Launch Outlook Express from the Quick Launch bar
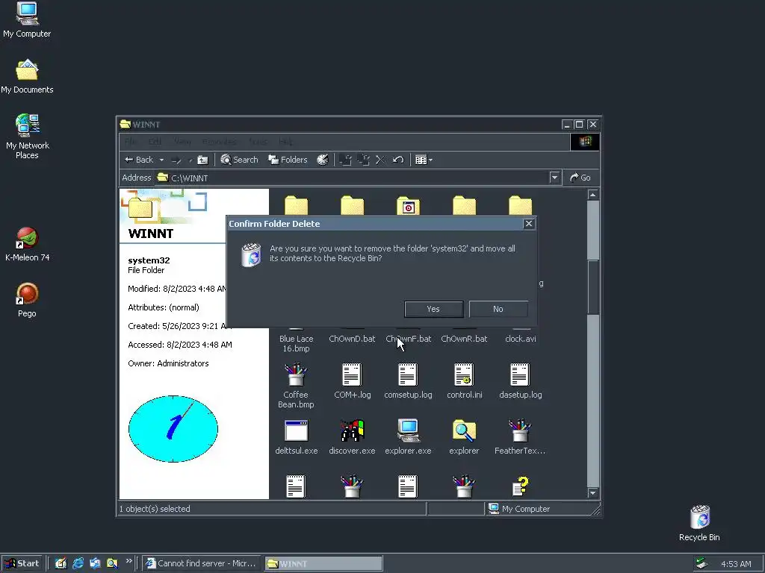Image resolution: width=765 pixels, height=573 pixels. [x=95, y=563]
